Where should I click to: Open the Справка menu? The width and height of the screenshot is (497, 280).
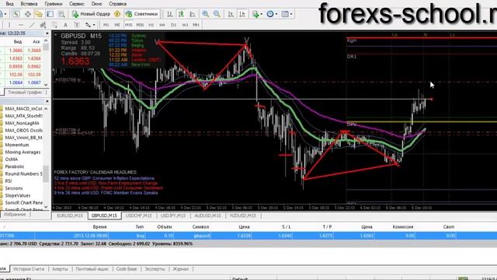[117, 4]
